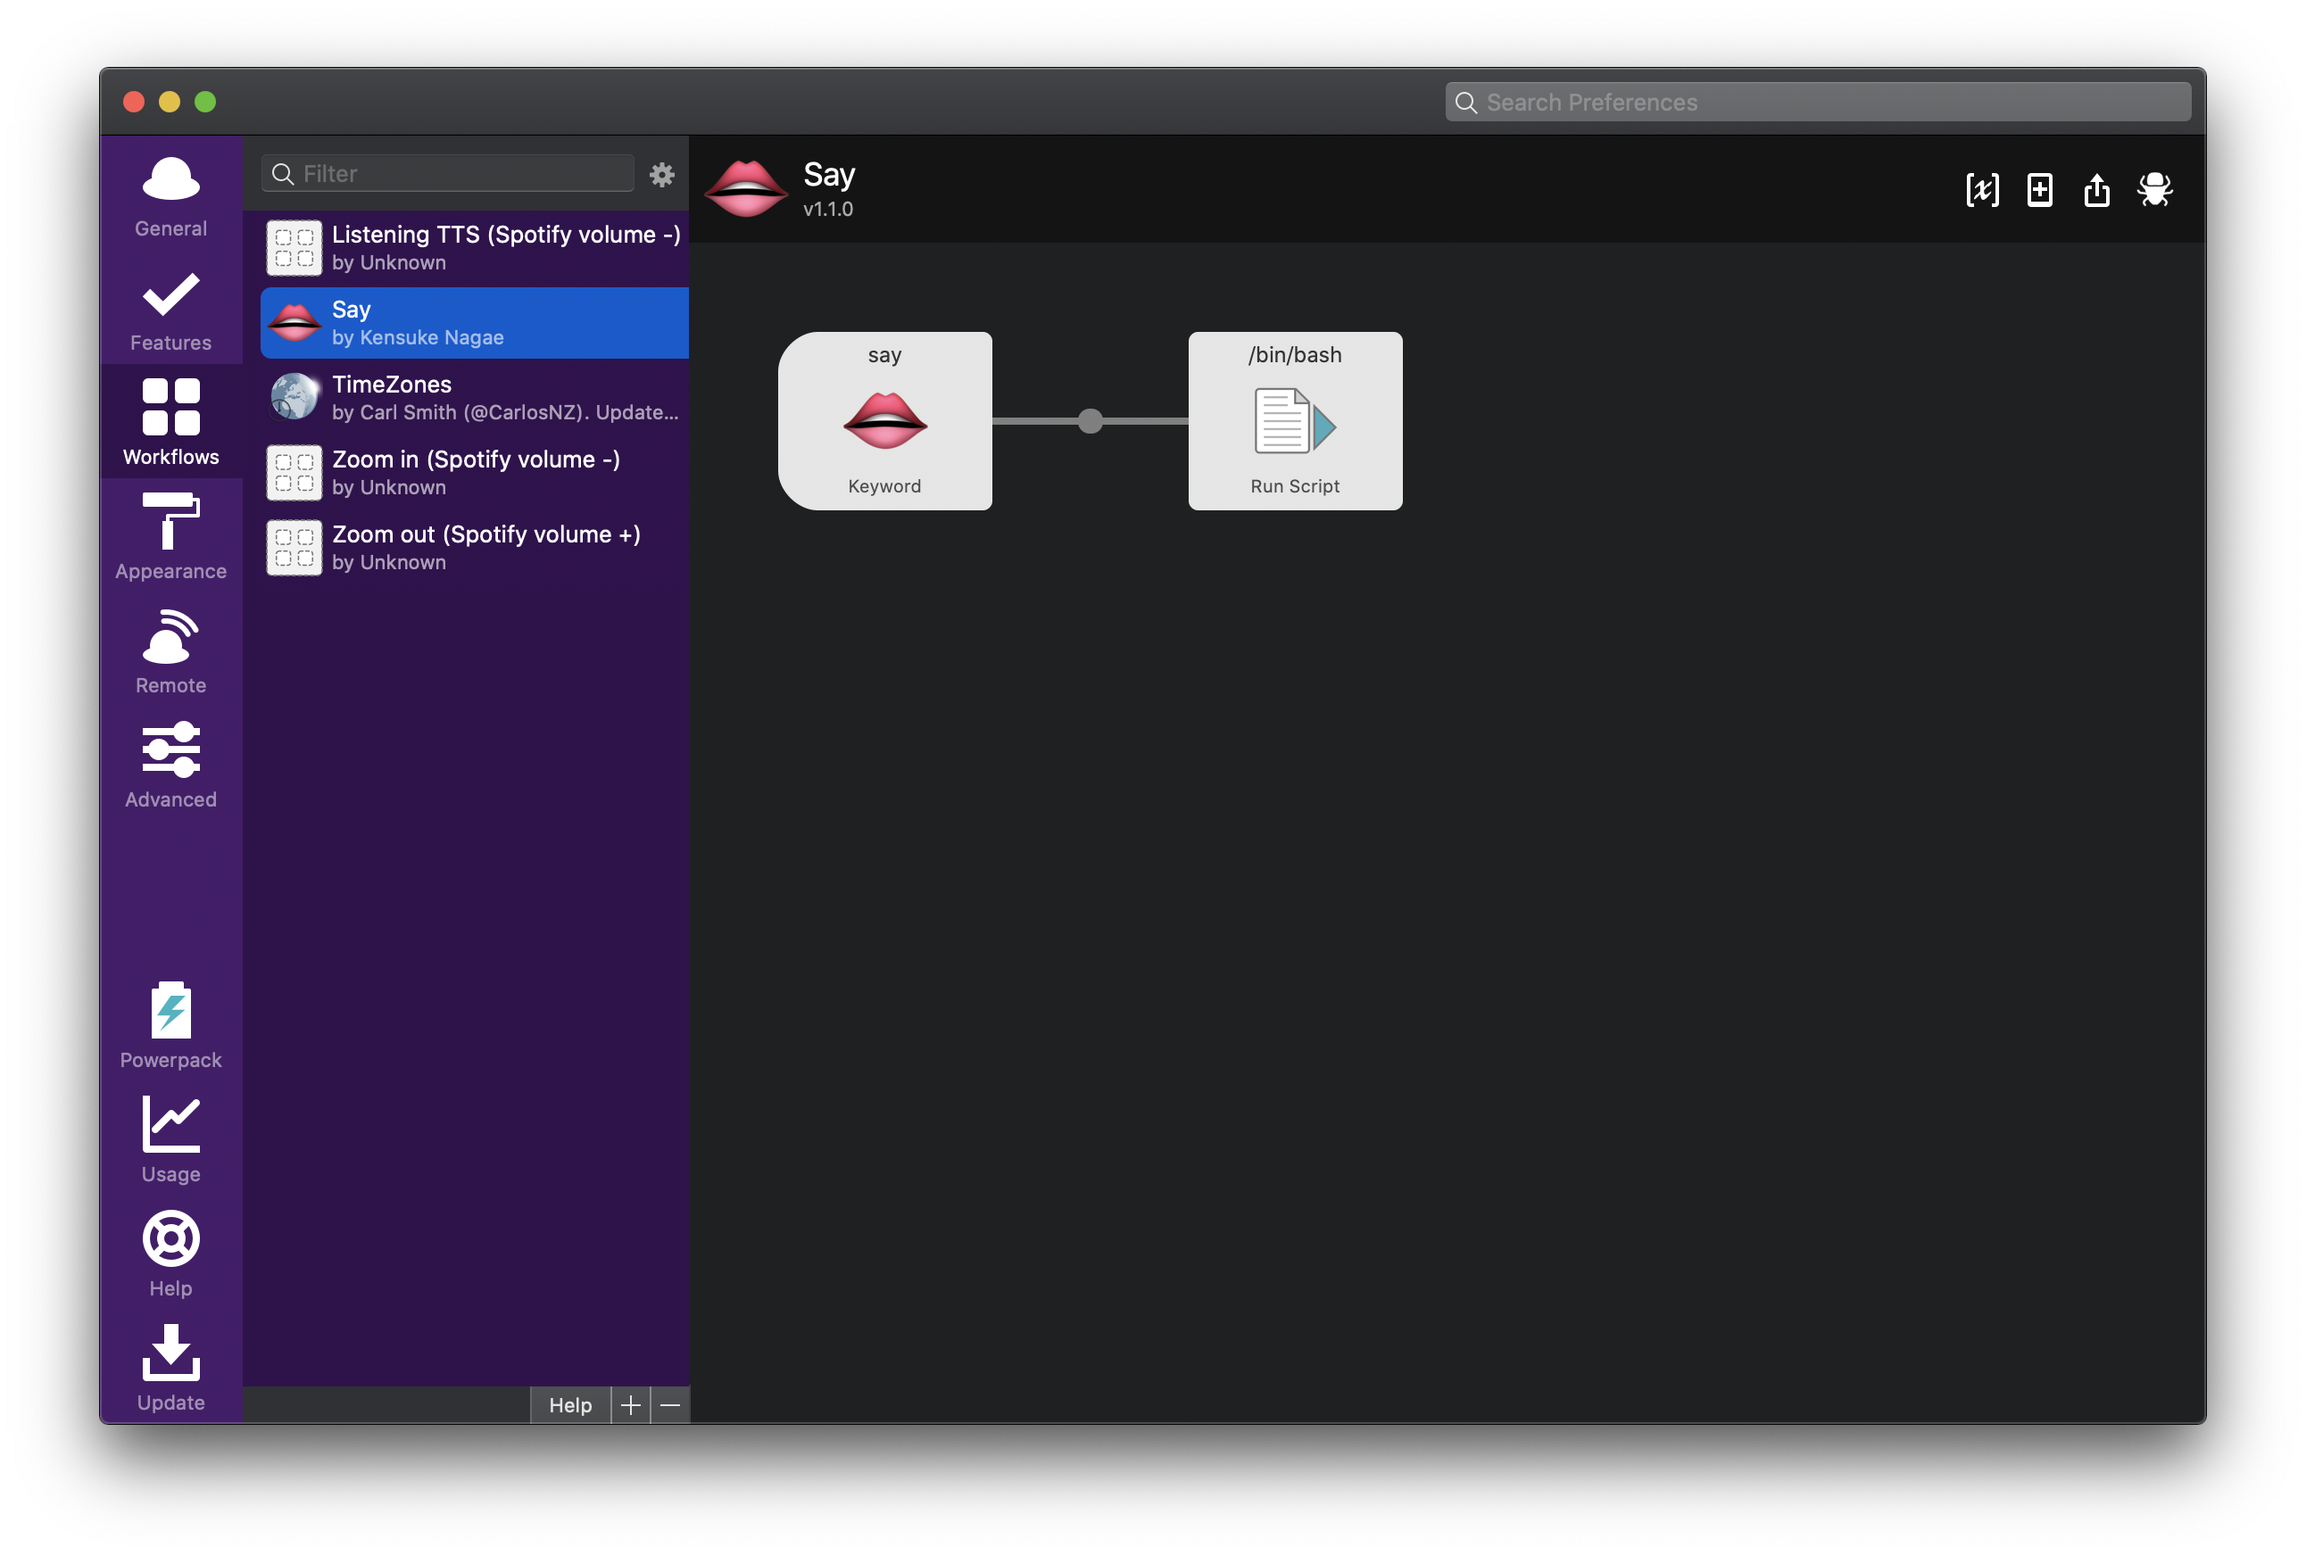Click the export workflow share icon
The image size is (2306, 1556).
point(2095,189)
